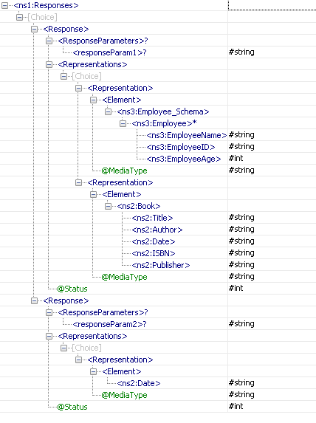
Task: Select the ns2:ISBN element
Action: [x=154, y=254]
